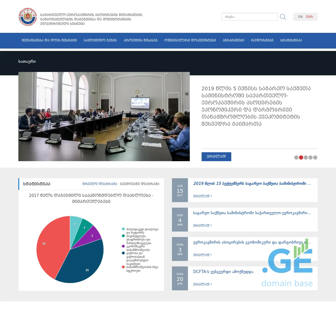
Task: Expand ვრცლად under the APR 4 news entry
Action: point(202,225)
